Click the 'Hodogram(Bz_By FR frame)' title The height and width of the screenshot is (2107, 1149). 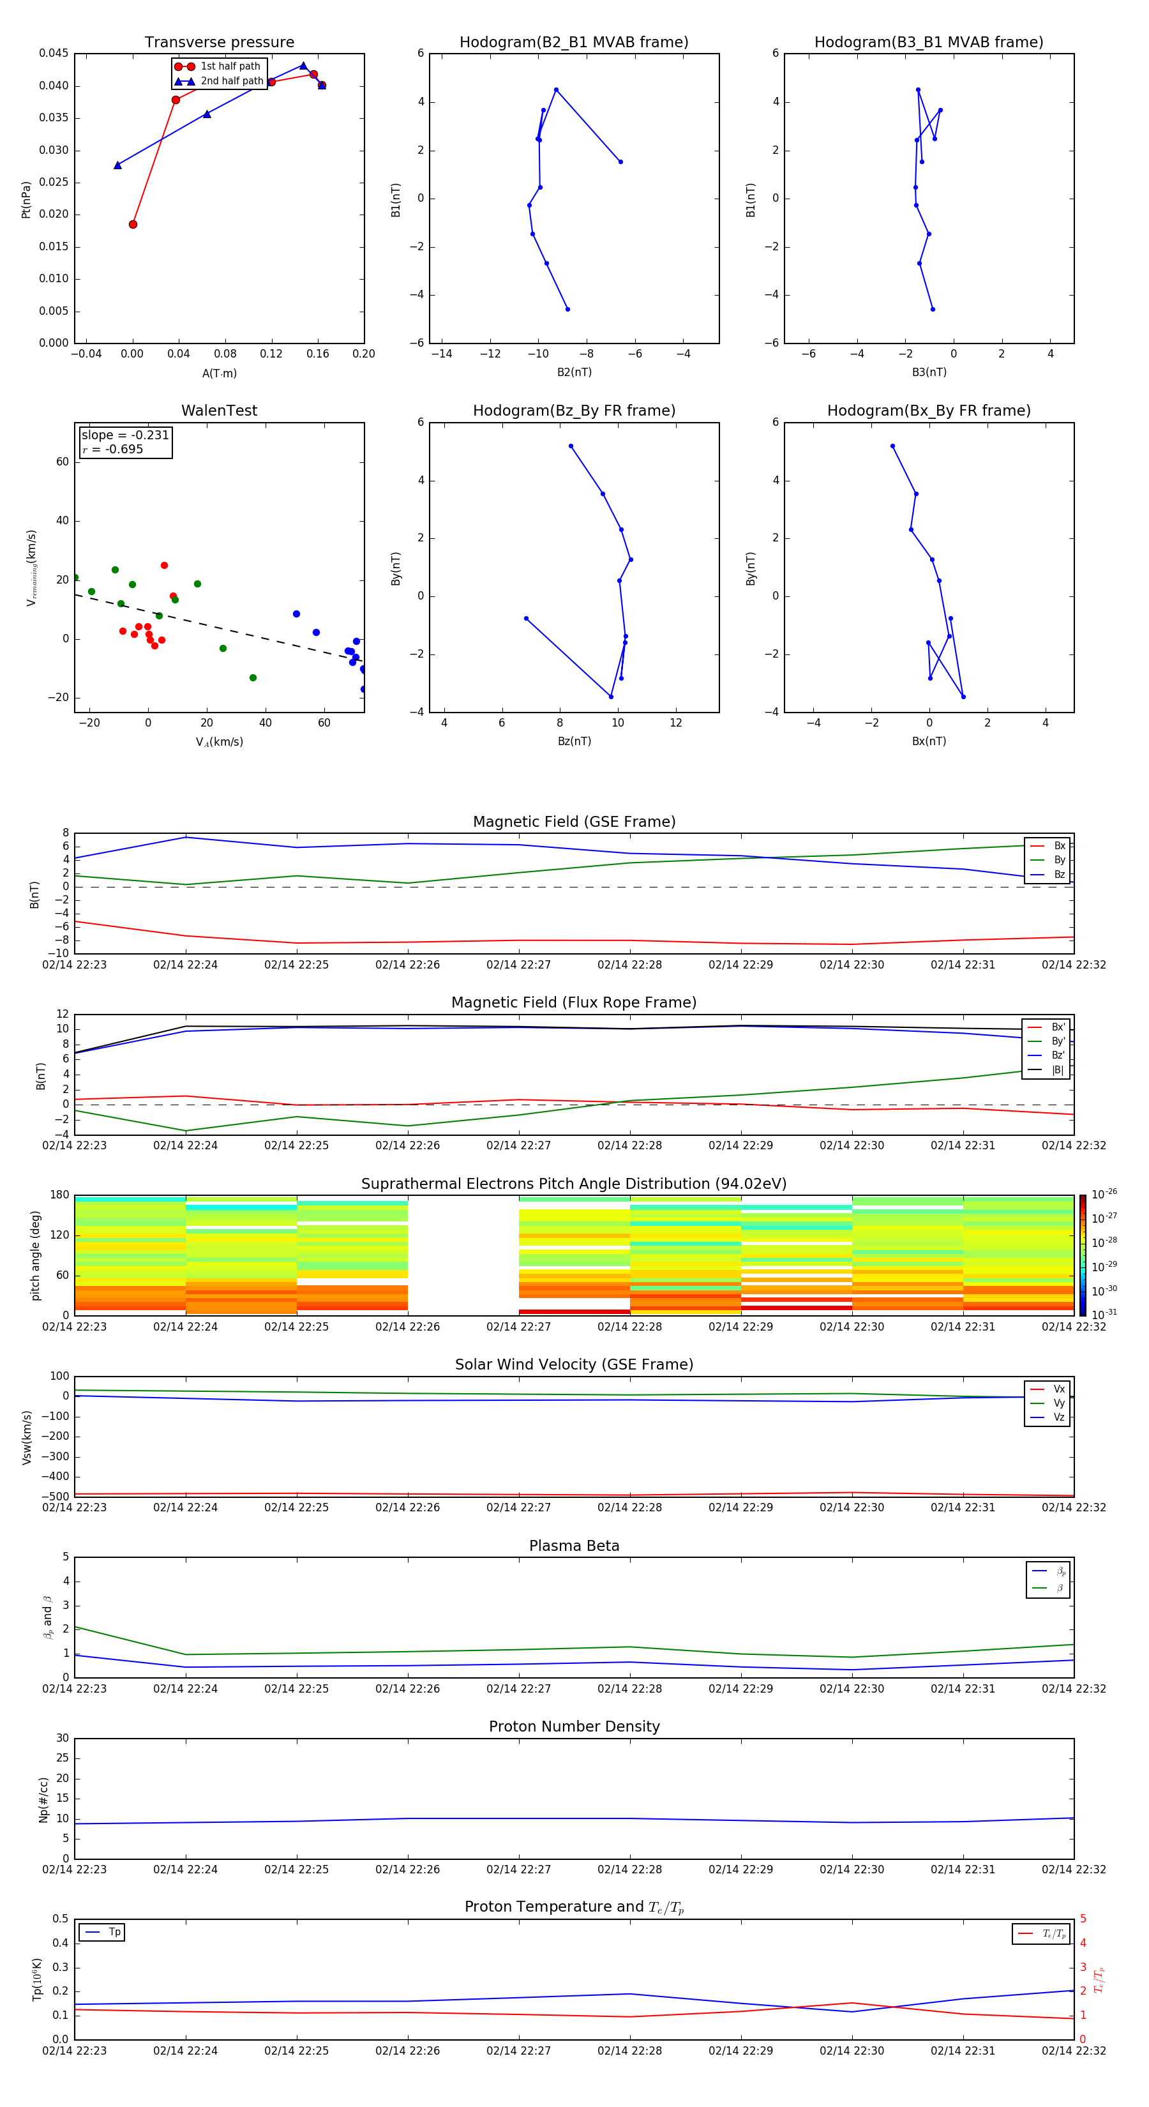574,411
